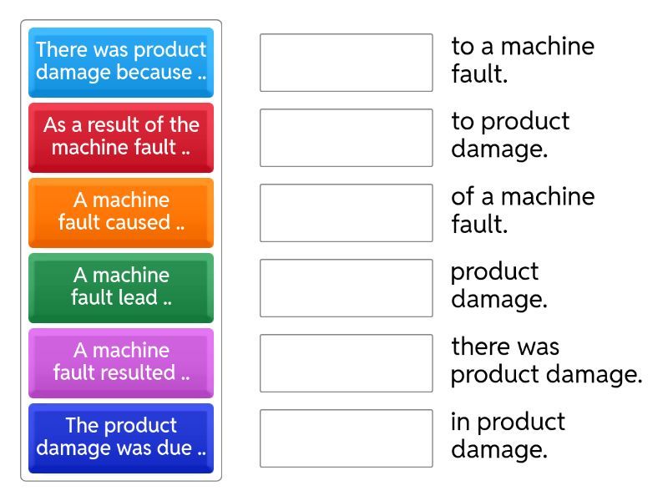This screenshot has height=501, width=668.
Task: Select the 'A machine fault resulted ..' tile
Action: [x=121, y=362]
